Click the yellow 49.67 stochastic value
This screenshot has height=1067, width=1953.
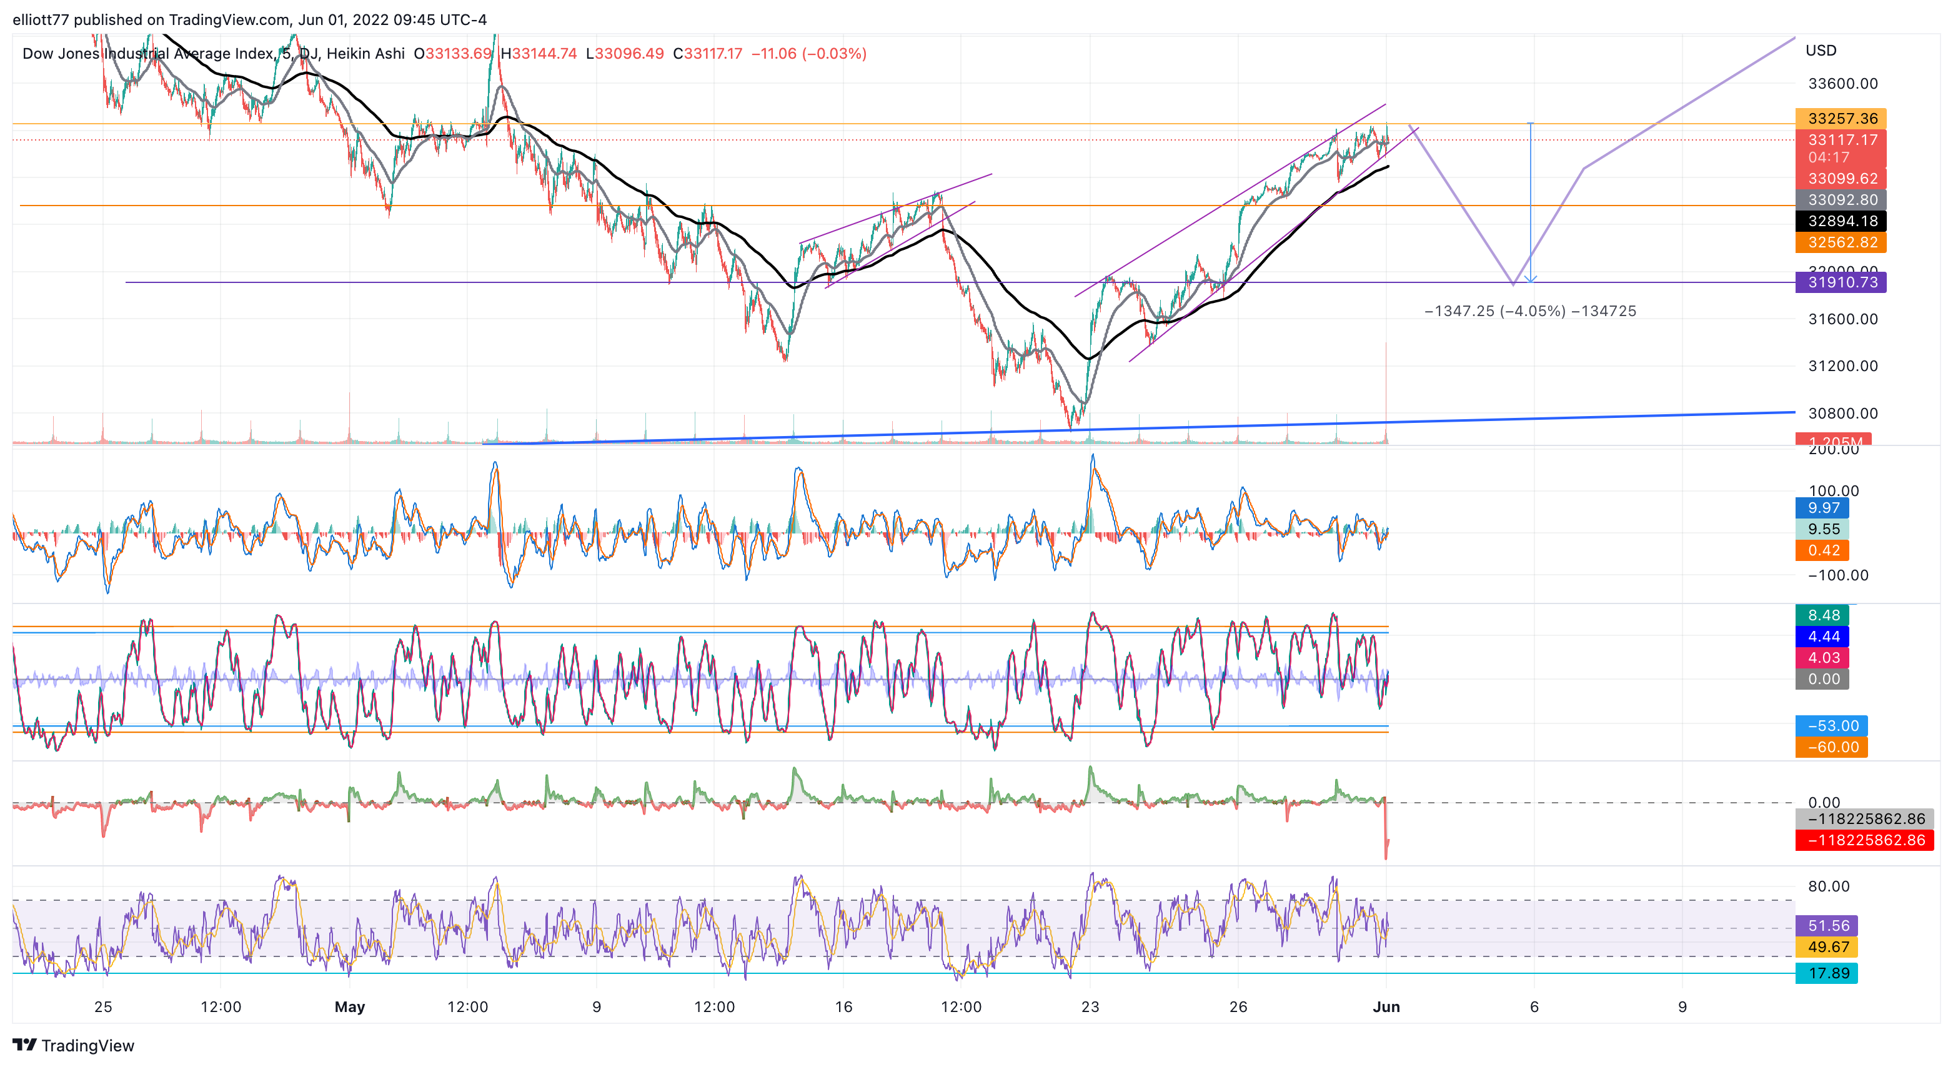pyautogui.click(x=1826, y=947)
